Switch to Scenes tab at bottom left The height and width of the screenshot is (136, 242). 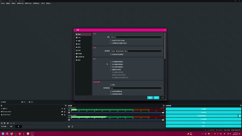[x=11, y=126]
